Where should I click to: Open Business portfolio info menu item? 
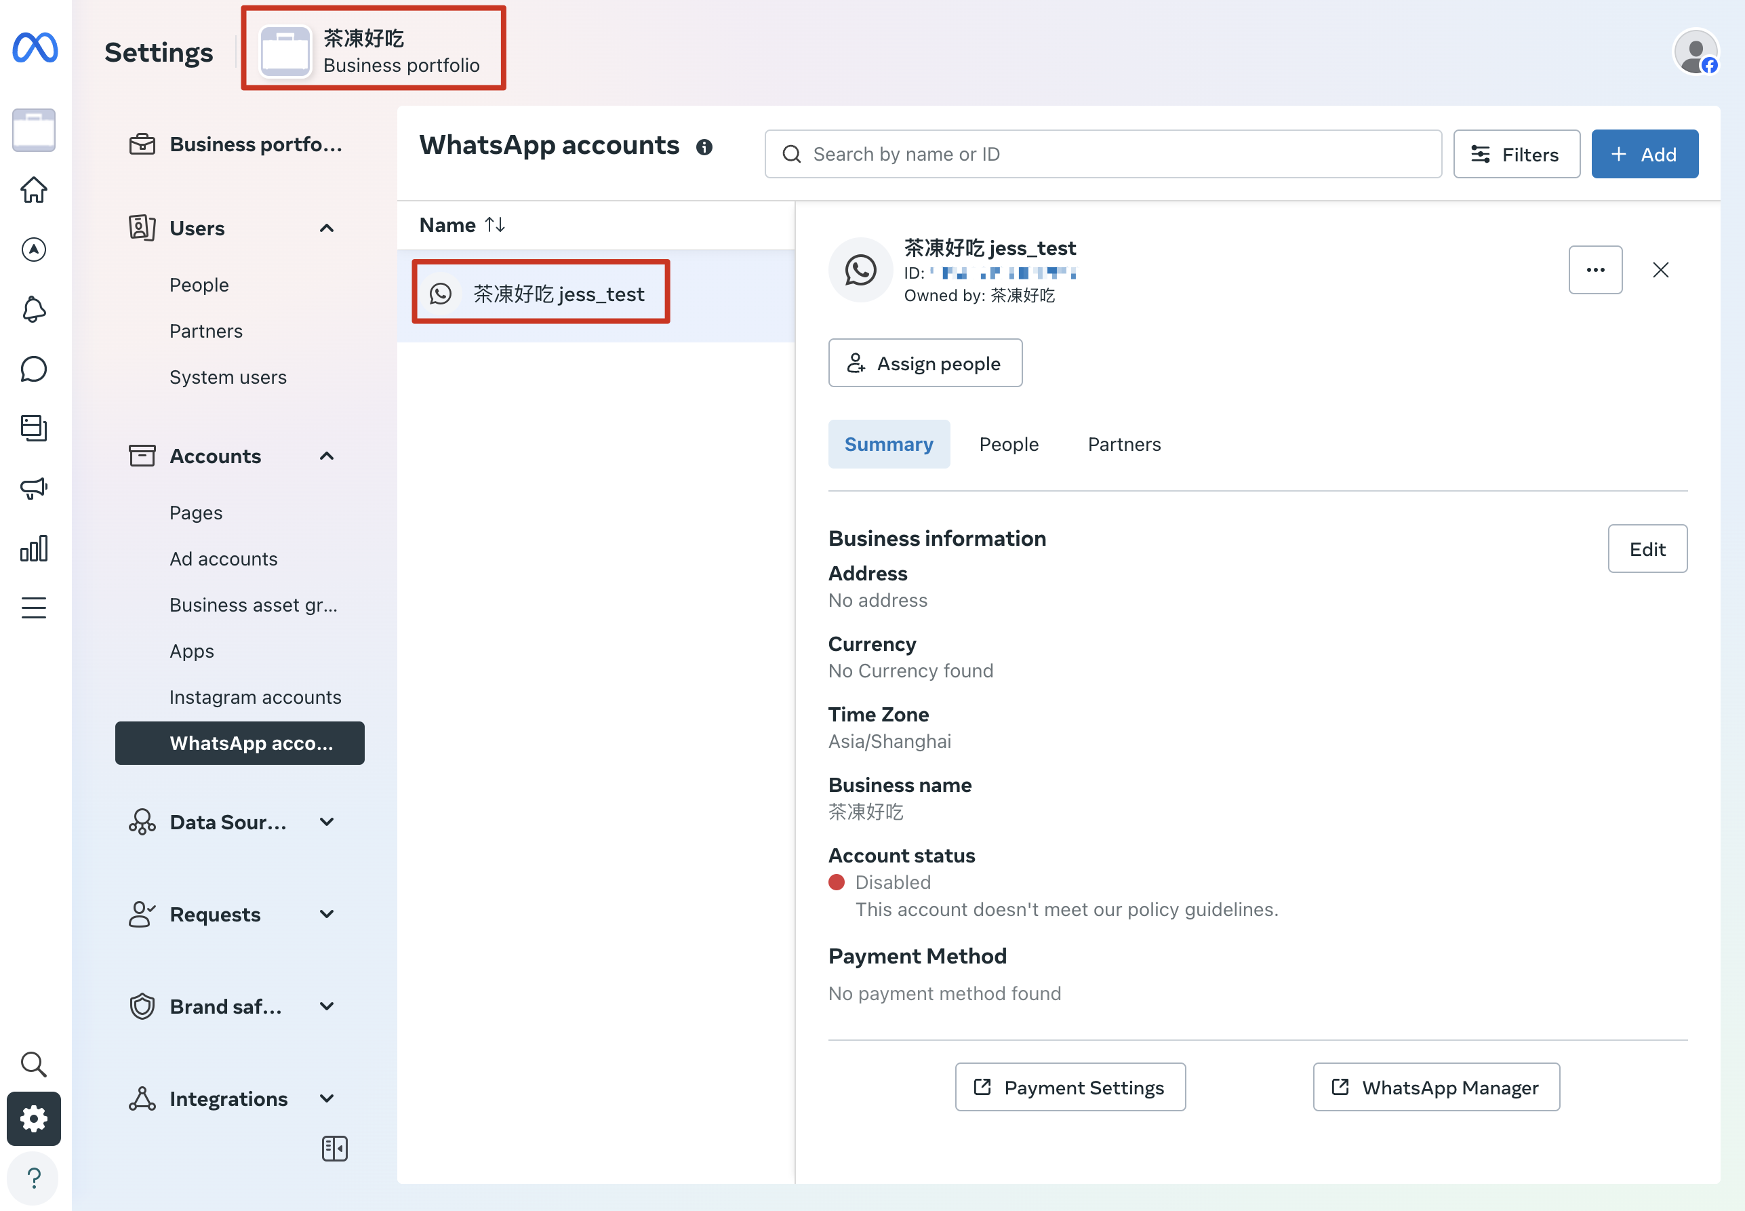240,144
